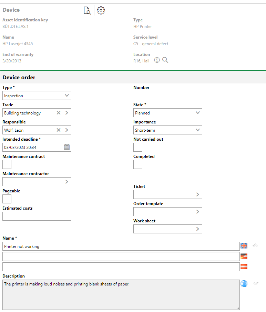Mark the order as Completed

coord(138,164)
